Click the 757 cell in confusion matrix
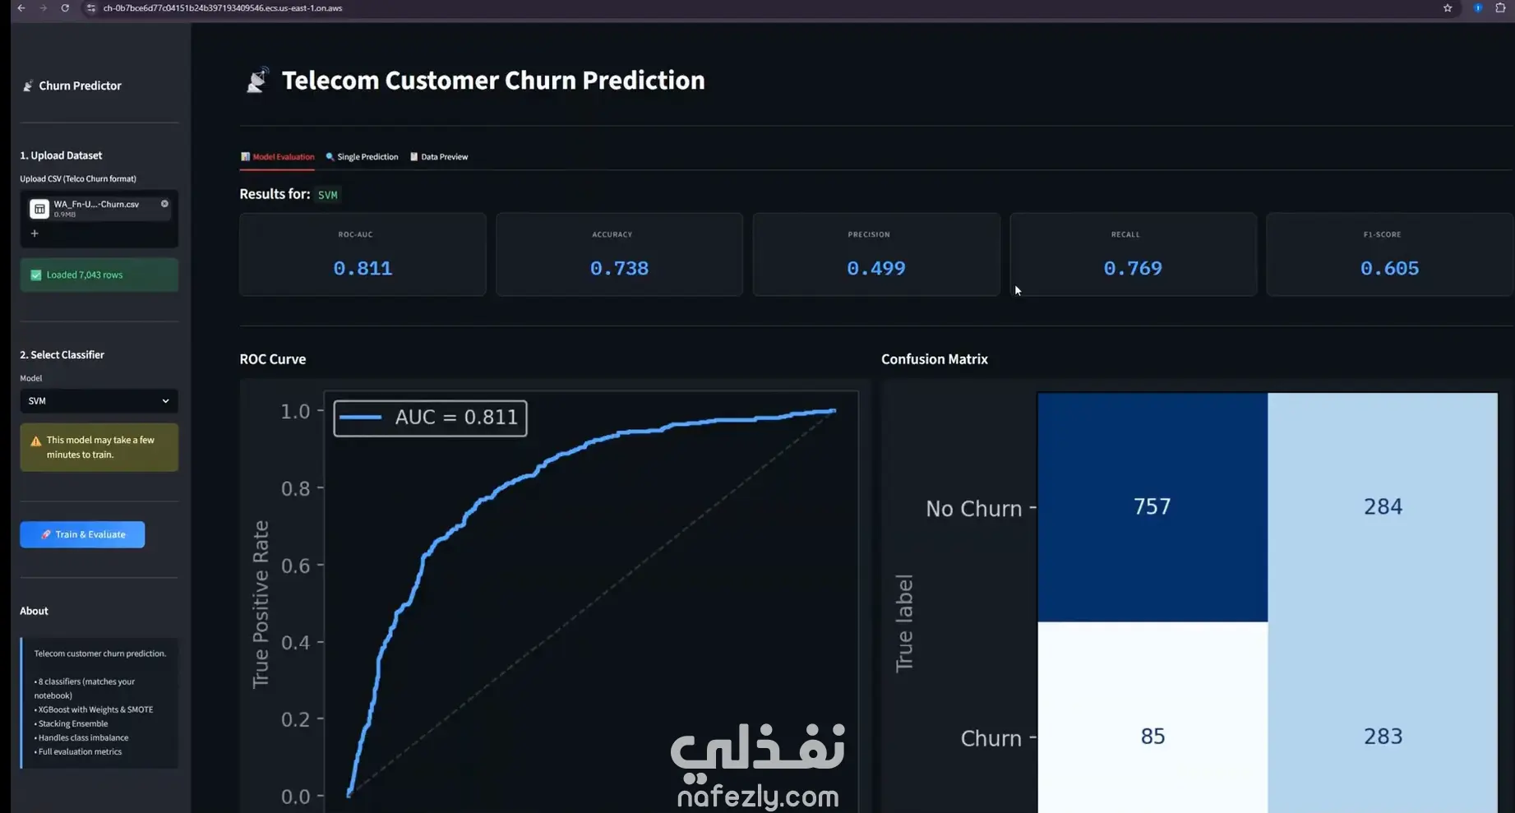 1152,507
